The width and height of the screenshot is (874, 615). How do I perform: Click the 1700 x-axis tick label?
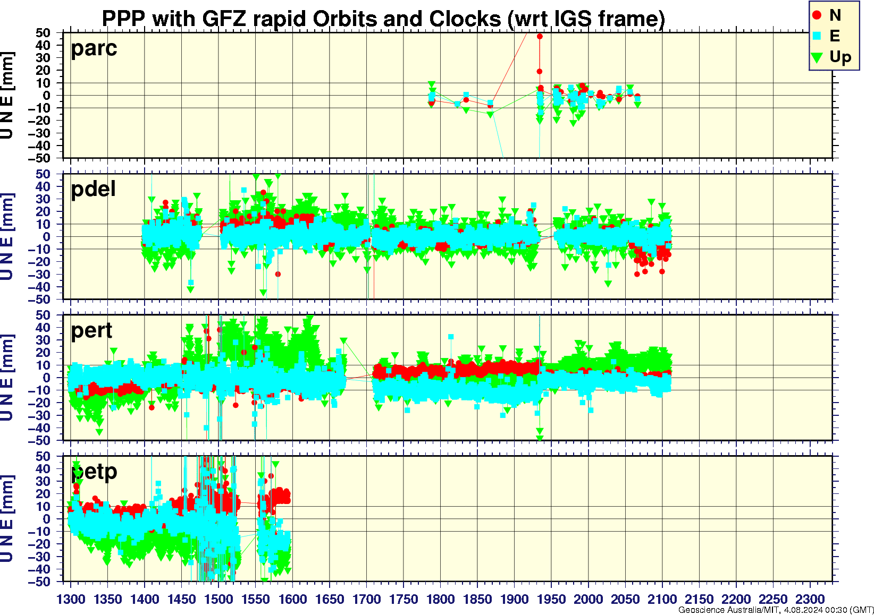[x=366, y=599]
